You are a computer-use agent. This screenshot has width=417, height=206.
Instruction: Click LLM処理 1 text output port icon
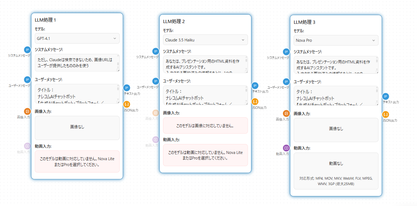point(127,88)
